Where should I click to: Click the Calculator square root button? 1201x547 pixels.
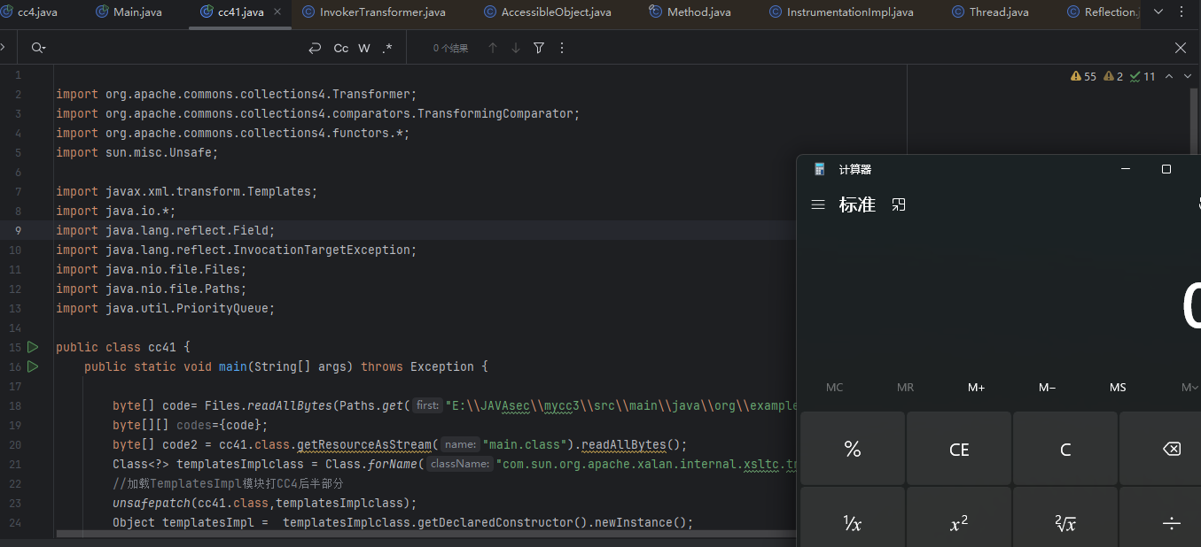pyautogui.click(x=1065, y=518)
